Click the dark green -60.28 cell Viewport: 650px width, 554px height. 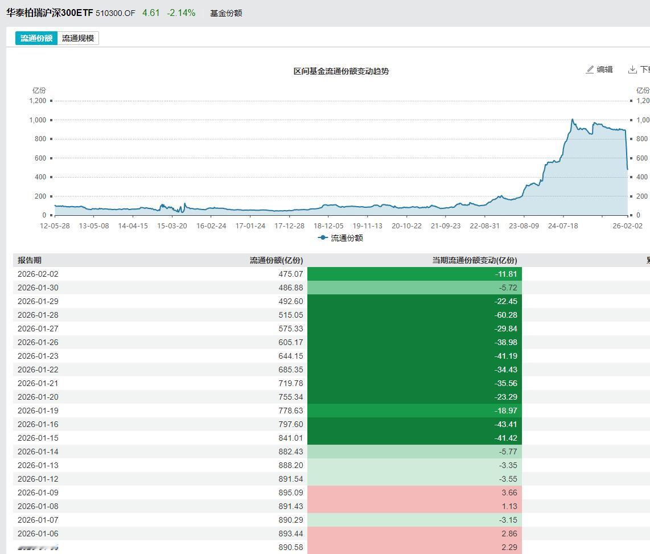(x=414, y=315)
